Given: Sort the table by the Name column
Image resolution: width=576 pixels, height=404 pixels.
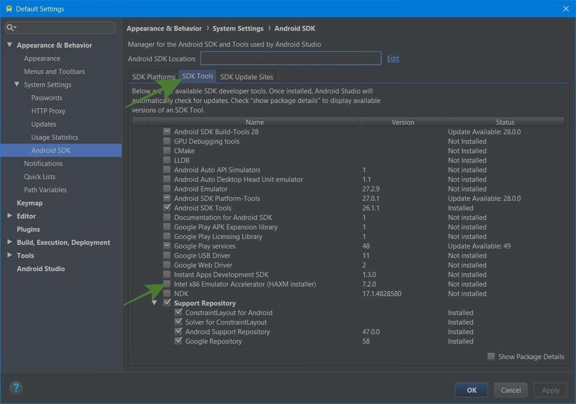Looking at the screenshot, I should pos(254,122).
